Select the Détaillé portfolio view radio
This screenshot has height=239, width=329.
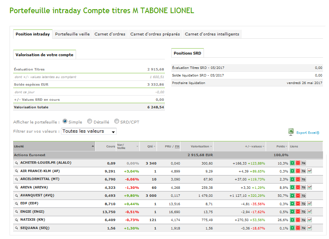point(90,121)
